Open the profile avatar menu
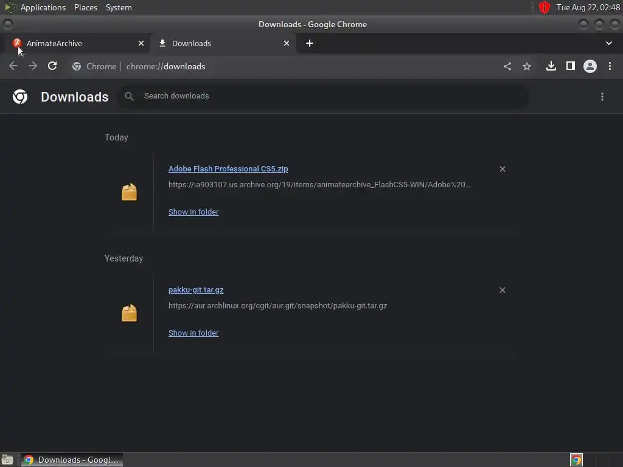Screen dimensions: 623x467 click(590, 66)
